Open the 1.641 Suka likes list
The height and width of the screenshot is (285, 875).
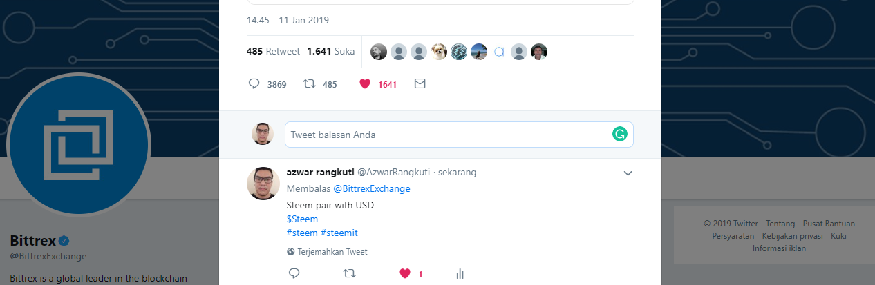[x=330, y=51]
